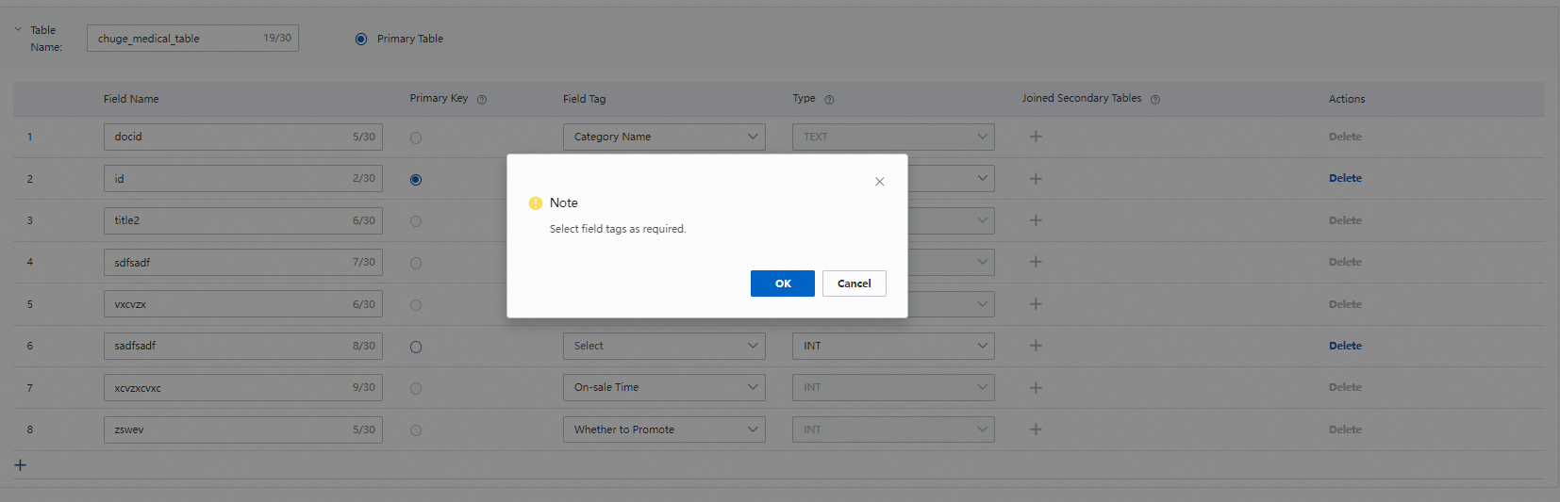Add joined secondary table for sadfsadf row

[x=1036, y=346]
